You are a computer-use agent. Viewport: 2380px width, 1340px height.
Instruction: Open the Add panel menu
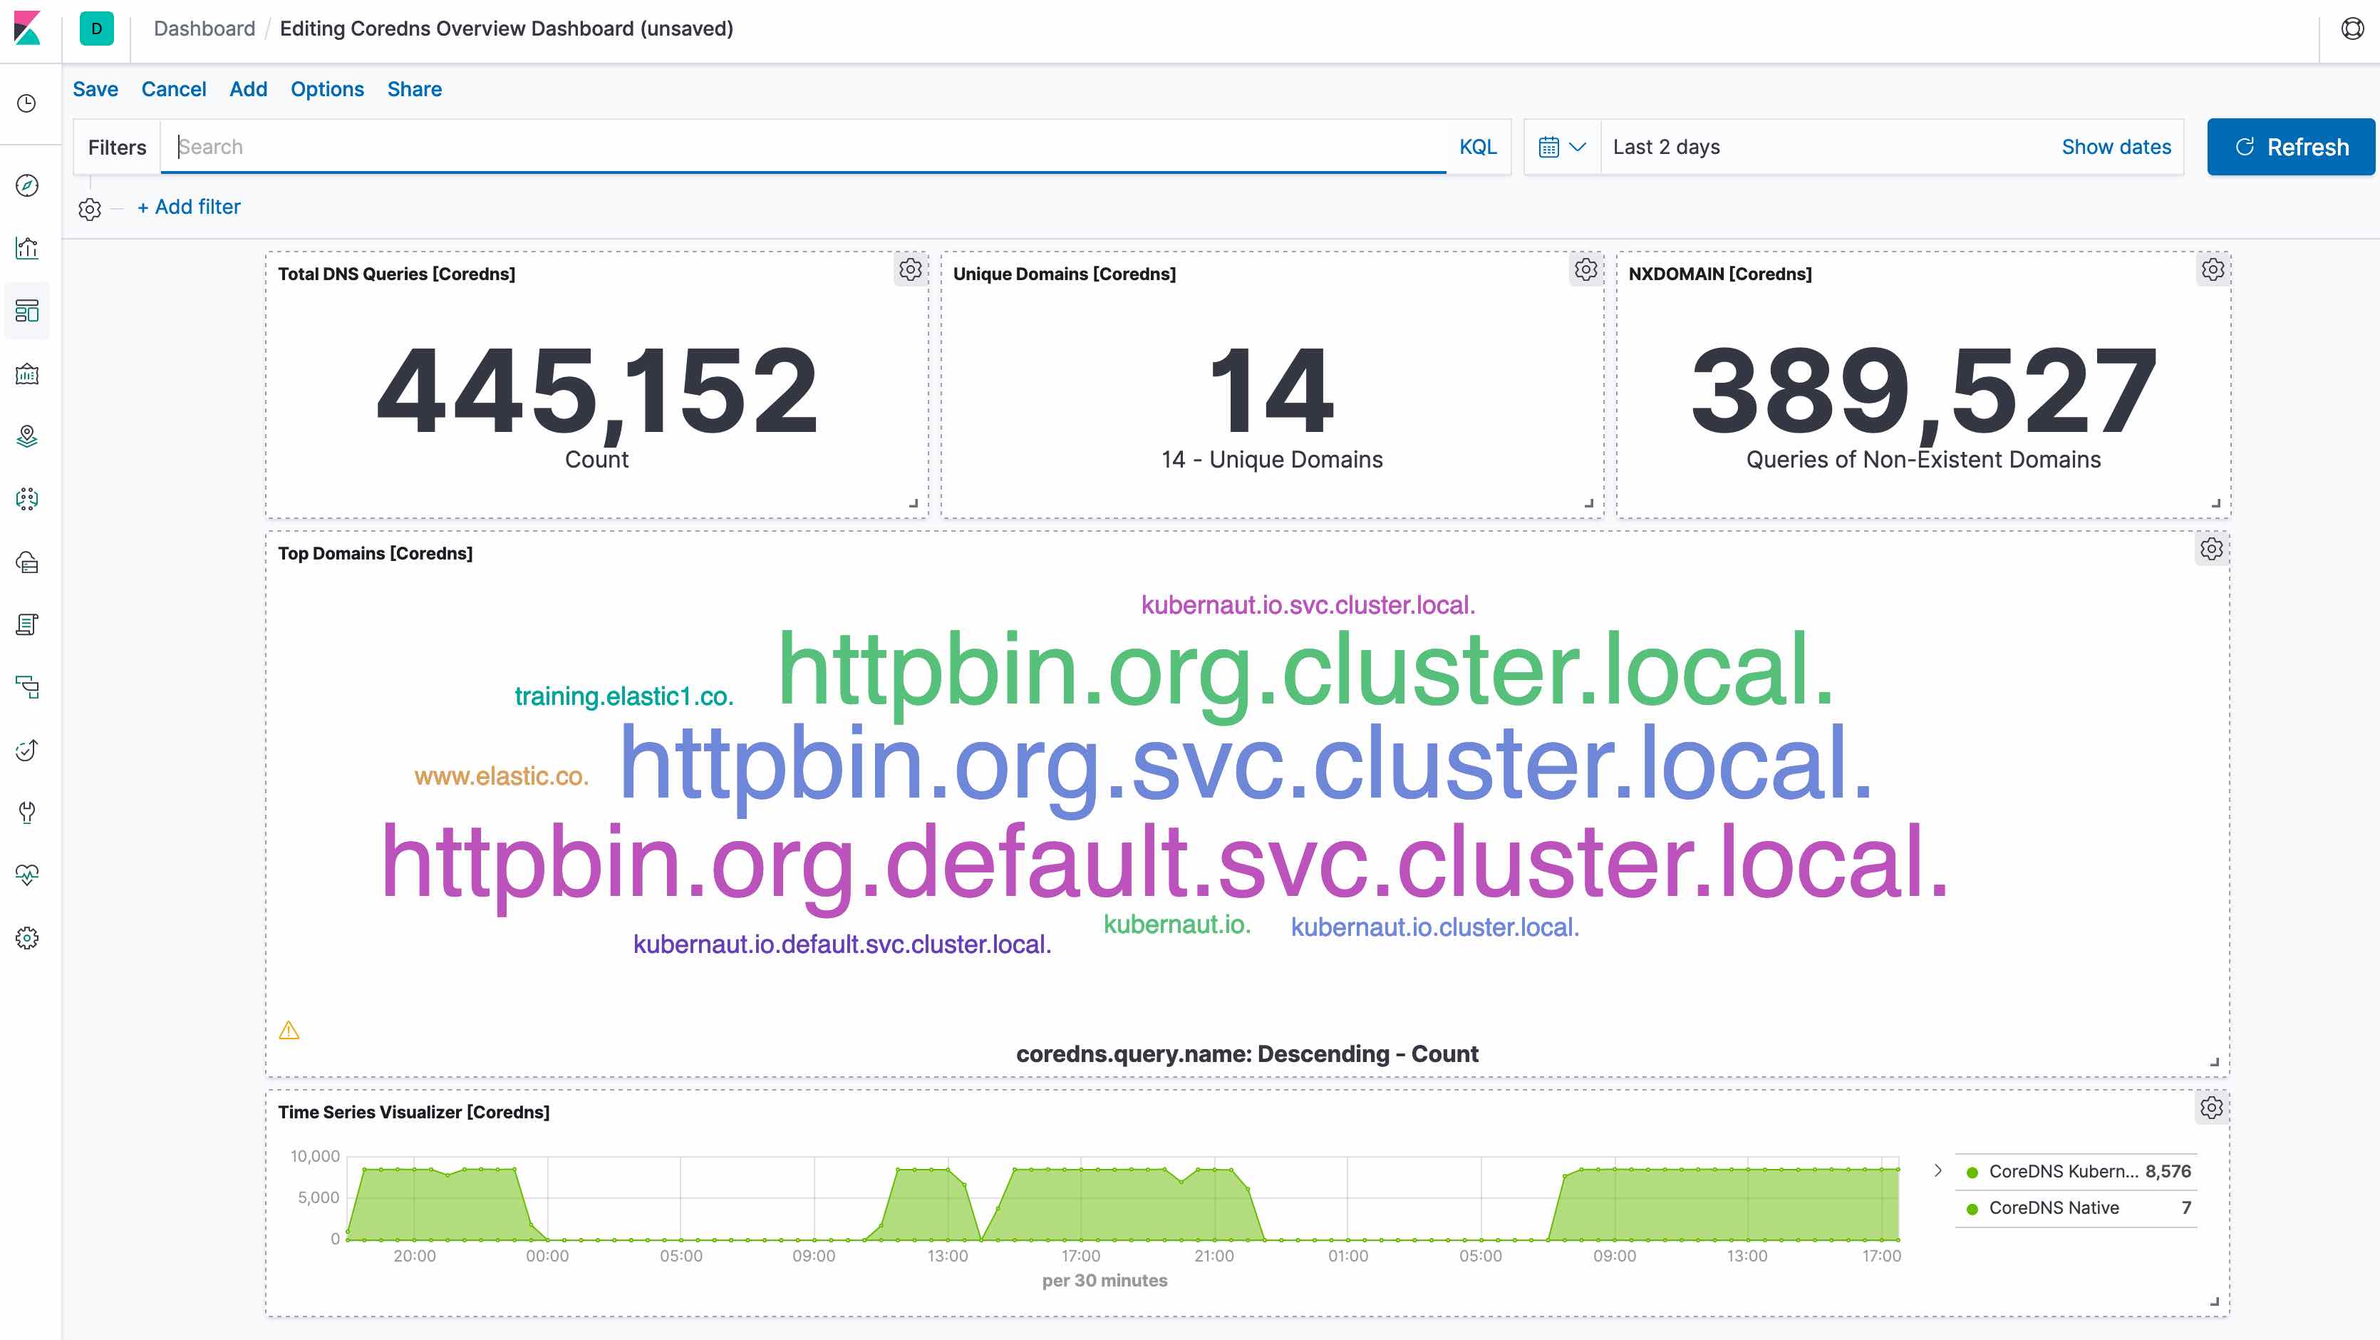(247, 88)
